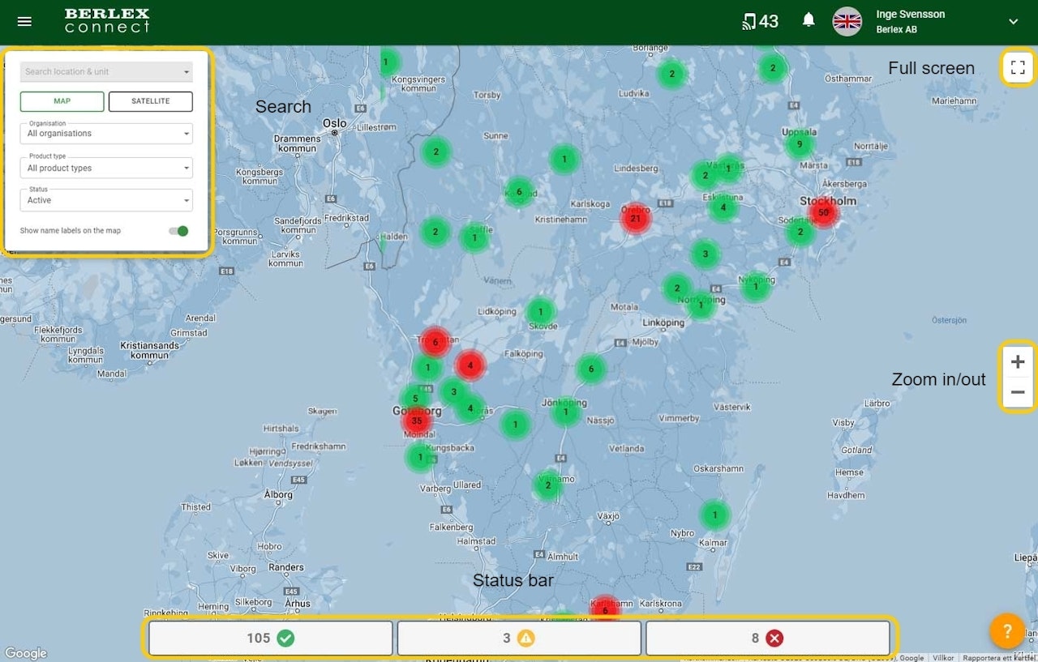Switch to Satellite view
This screenshot has height=662, width=1038.
pyautogui.click(x=150, y=101)
